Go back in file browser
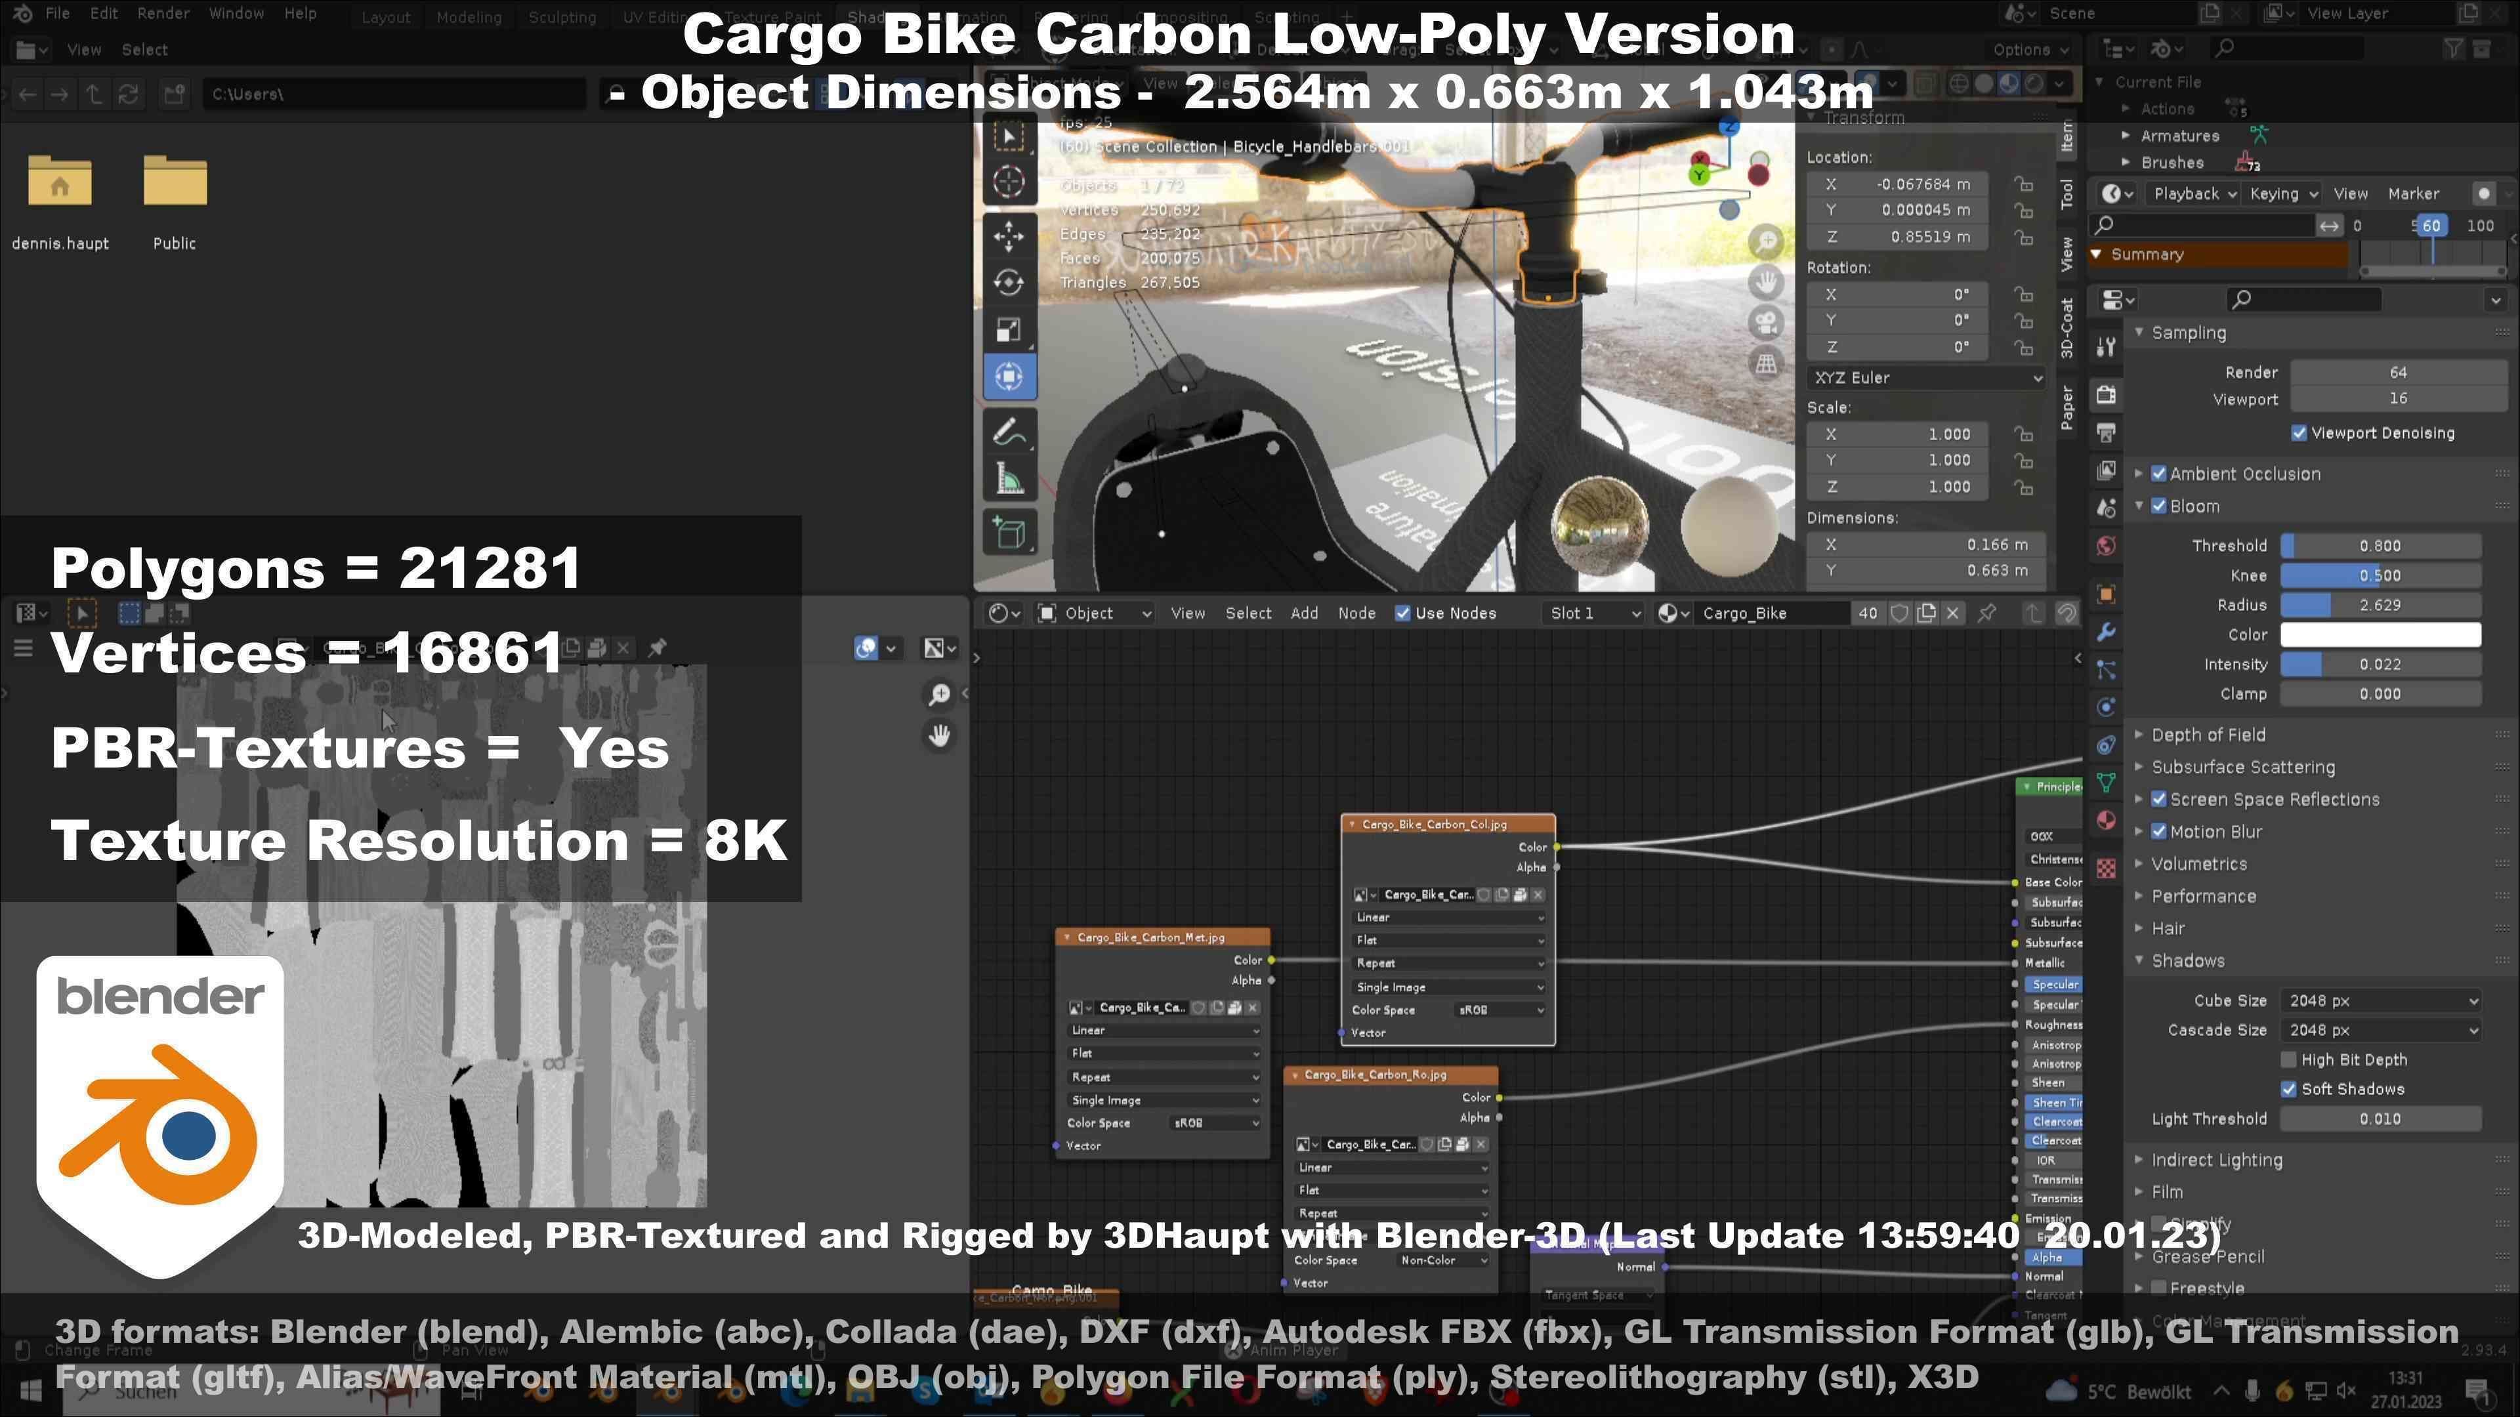The image size is (2520, 1417). tap(28, 95)
